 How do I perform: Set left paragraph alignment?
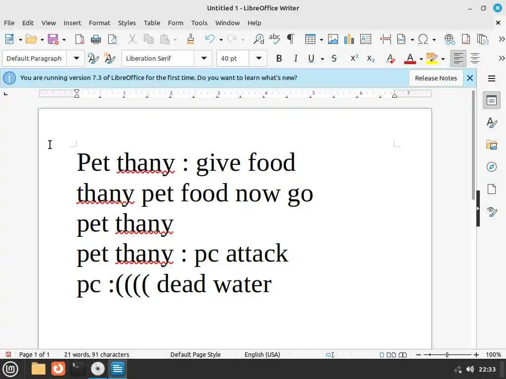point(458,58)
